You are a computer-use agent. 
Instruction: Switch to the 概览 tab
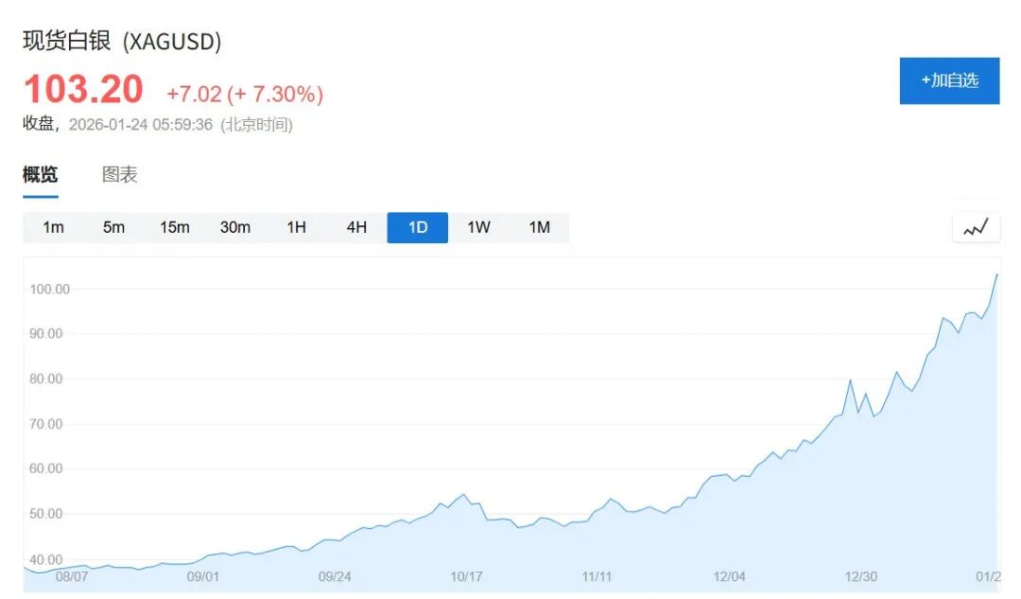coord(41,175)
